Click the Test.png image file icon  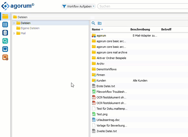point(94,114)
